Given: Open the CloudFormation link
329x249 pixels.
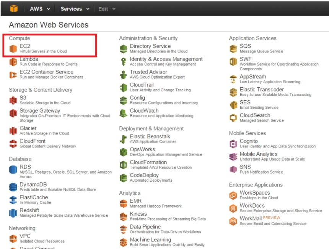Looking at the screenshot, I should [148, 162].
